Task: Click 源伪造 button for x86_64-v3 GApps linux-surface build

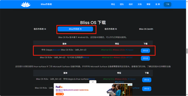Action: tap(147, 80)
